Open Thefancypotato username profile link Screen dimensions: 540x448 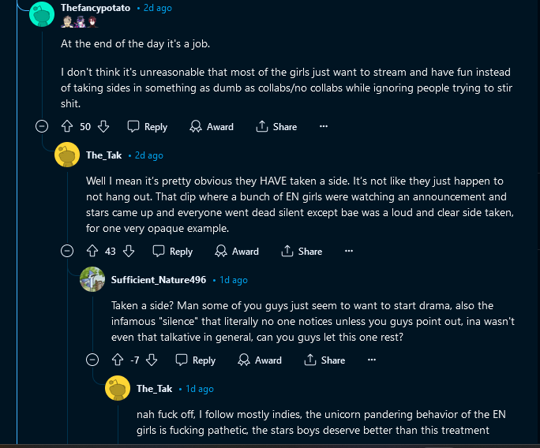96,8
